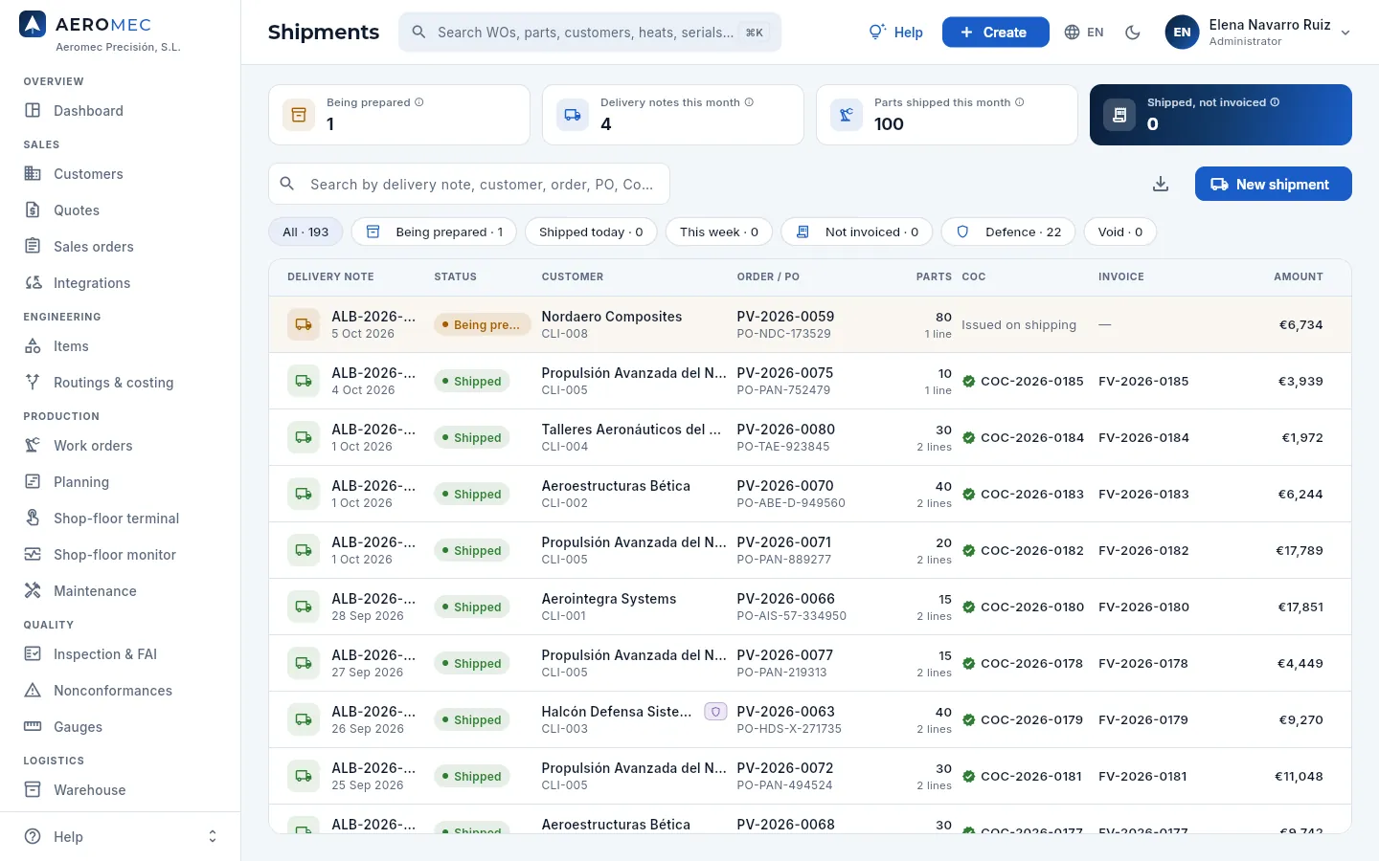Viewport: 1379px width, 861px height.
Task: Toggle dark mode moon icon
Action: (x=1133, y=33)
